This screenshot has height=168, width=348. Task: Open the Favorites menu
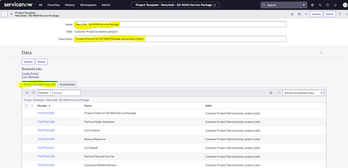pos(53,5)
